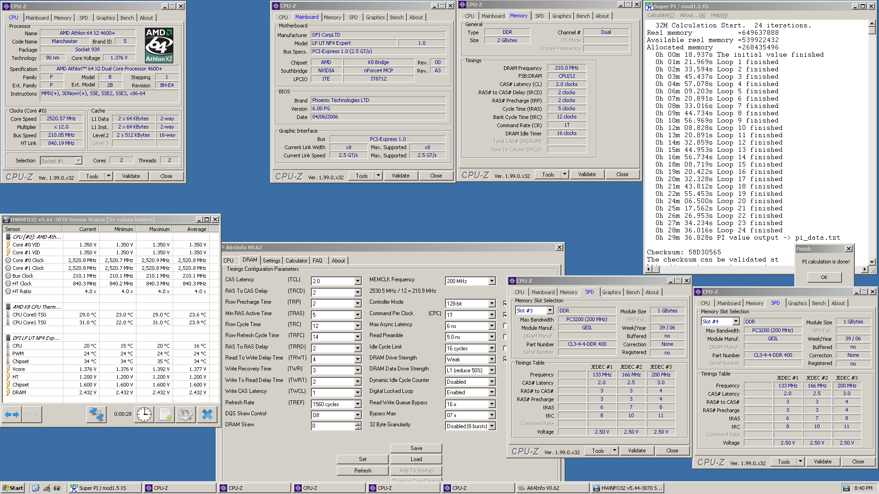The width and height of the screenshot is (879, 494).
Task: Click Vcore voltage sensor row icon
Action: (8, 369)
